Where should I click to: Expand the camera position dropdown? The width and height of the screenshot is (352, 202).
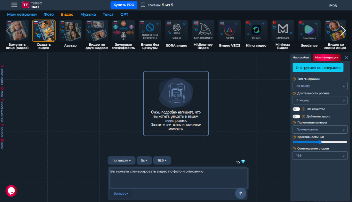tap(320, 130)
